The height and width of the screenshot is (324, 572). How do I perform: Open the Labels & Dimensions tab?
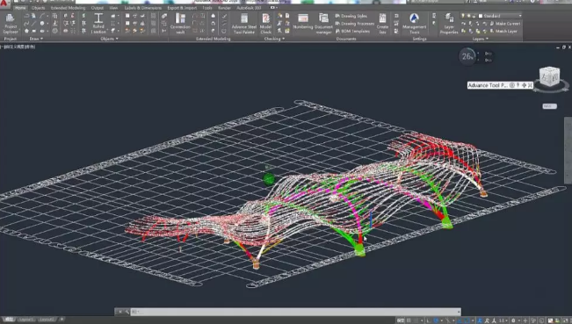[142, 8]
